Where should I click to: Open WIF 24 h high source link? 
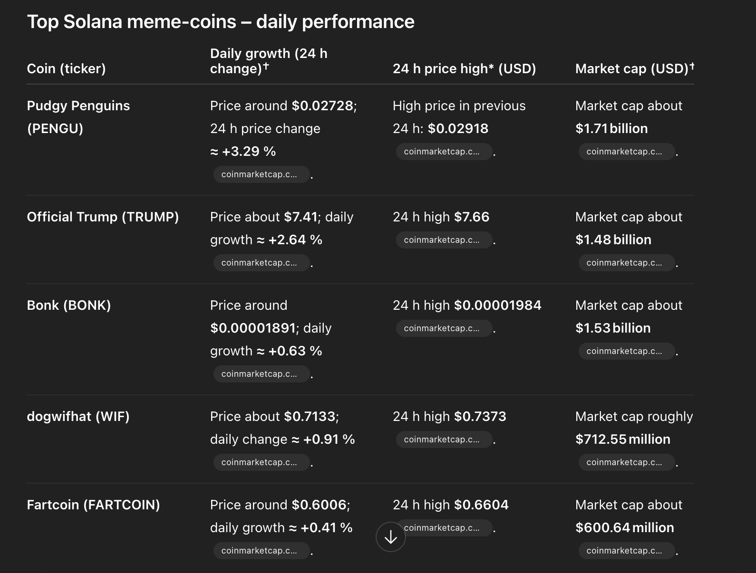(x=444, y=439)
